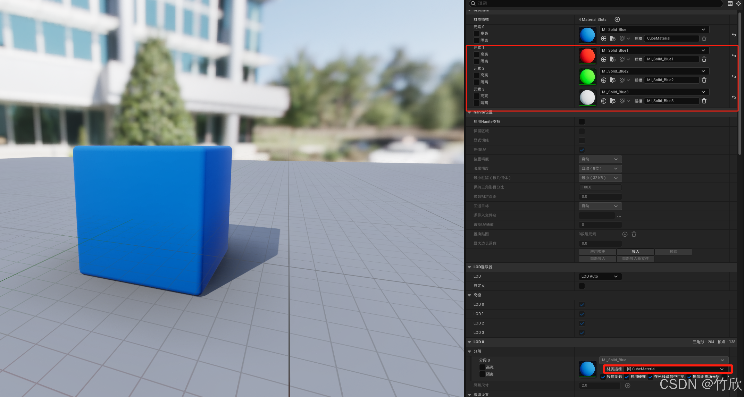
Task: Click the Import (导入) button
Action: (635, 252)
